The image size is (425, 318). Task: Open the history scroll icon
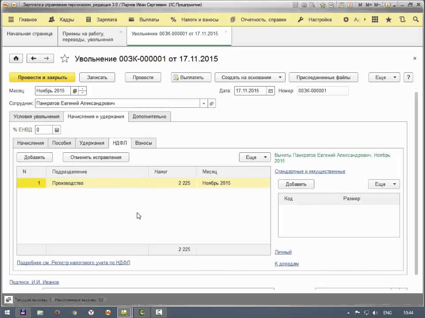(x=402, y=19)
